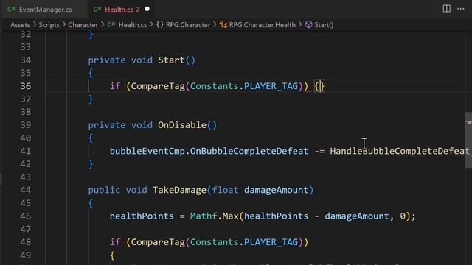Click the Assets breadcrumb
Screen dimensions: 472x265
[20, 25]
